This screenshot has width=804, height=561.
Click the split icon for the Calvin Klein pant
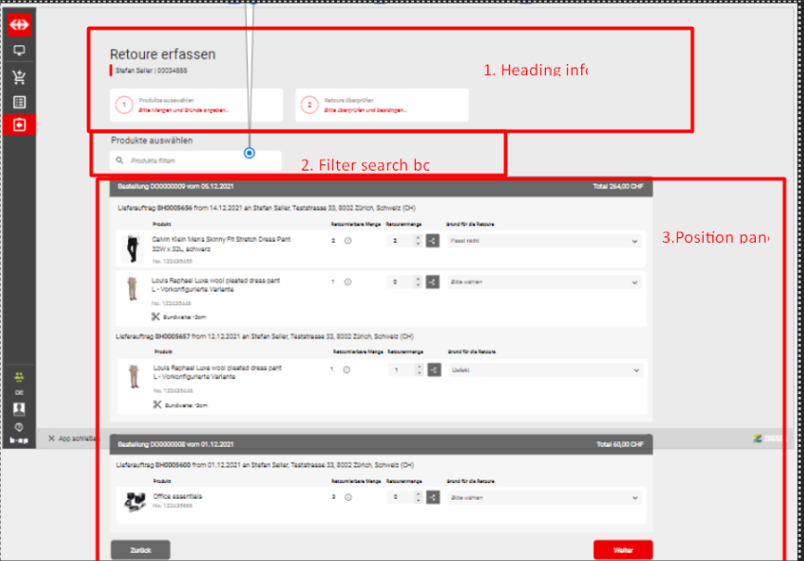pos(434,241)
